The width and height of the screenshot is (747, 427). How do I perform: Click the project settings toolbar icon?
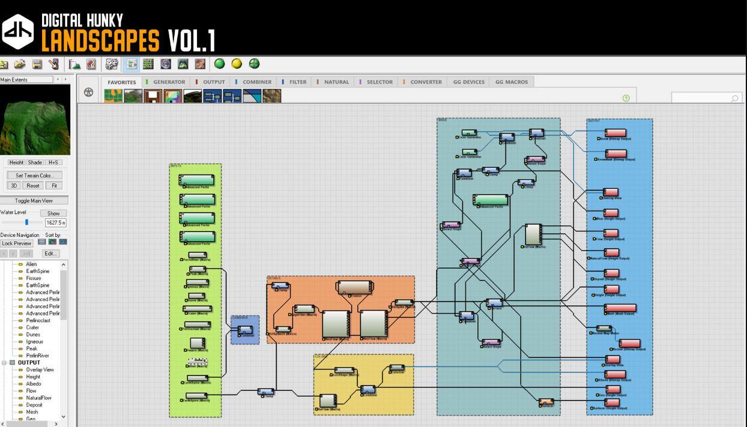tap(91, 64)
